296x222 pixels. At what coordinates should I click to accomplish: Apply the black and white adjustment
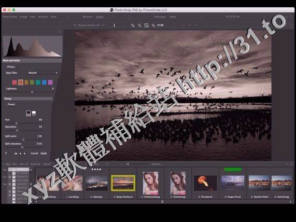click(x=44, y=154)
